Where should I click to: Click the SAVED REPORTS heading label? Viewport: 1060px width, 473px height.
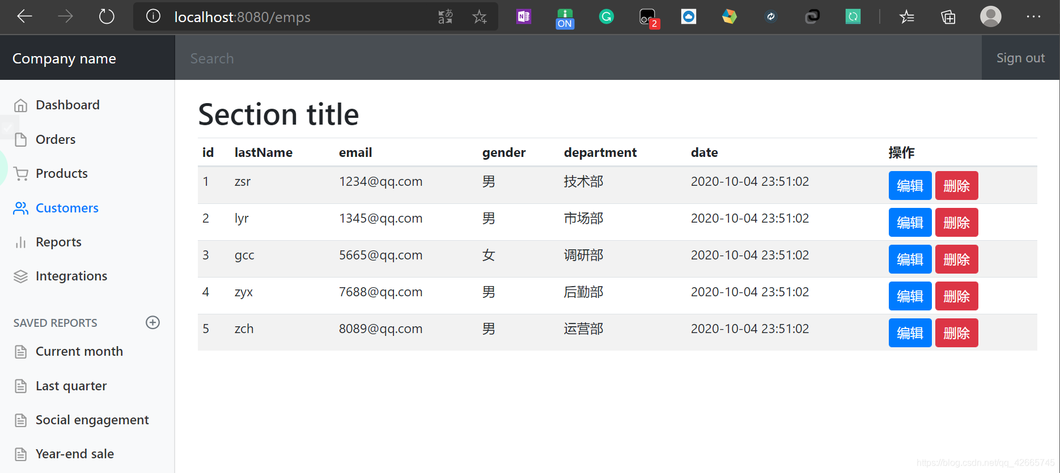pos(55,323)
